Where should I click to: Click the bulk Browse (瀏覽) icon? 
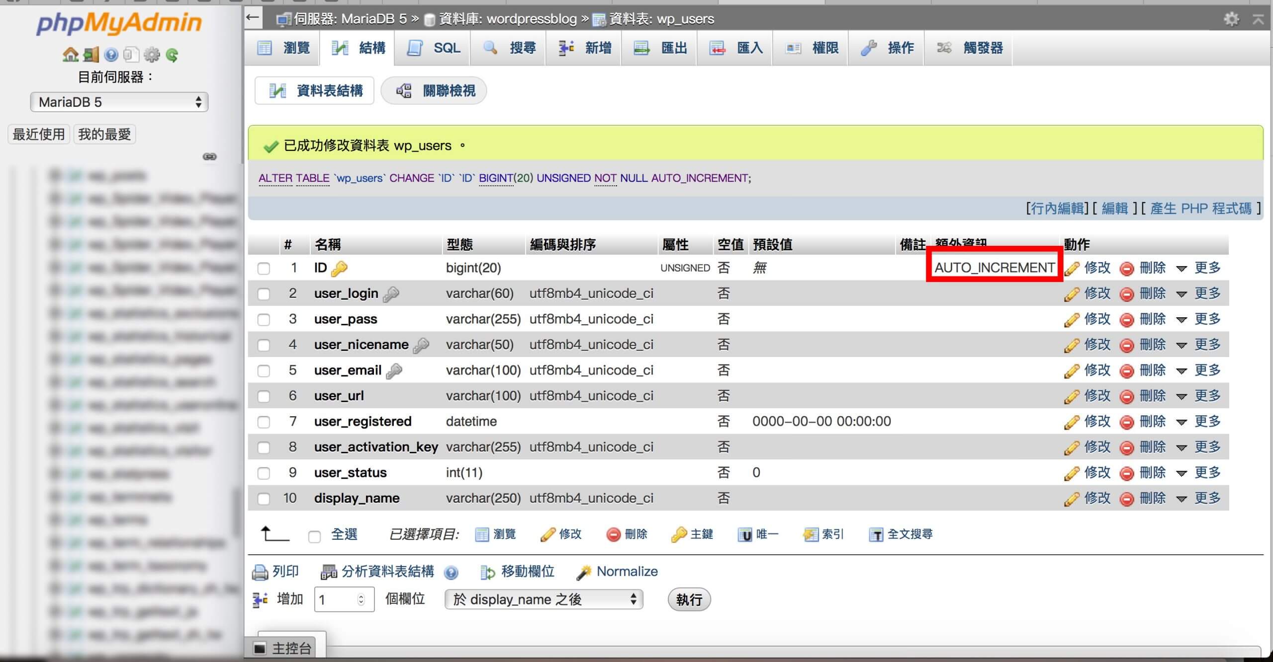pos(482,534)
